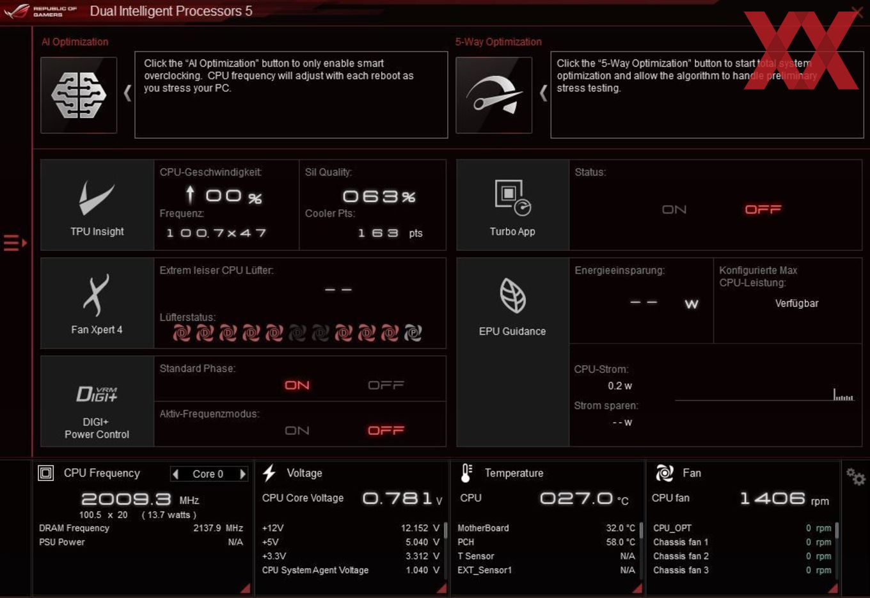Click the ROG Republic of Gamers logo
The height and width of the screenshot is (598, 870).
(40, 11)
